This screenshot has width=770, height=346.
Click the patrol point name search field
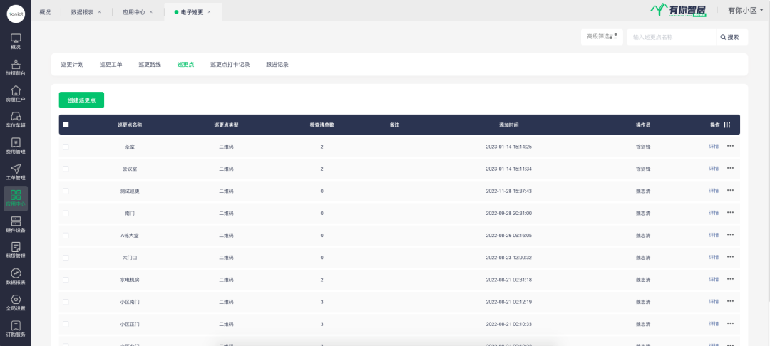(670, 37)
